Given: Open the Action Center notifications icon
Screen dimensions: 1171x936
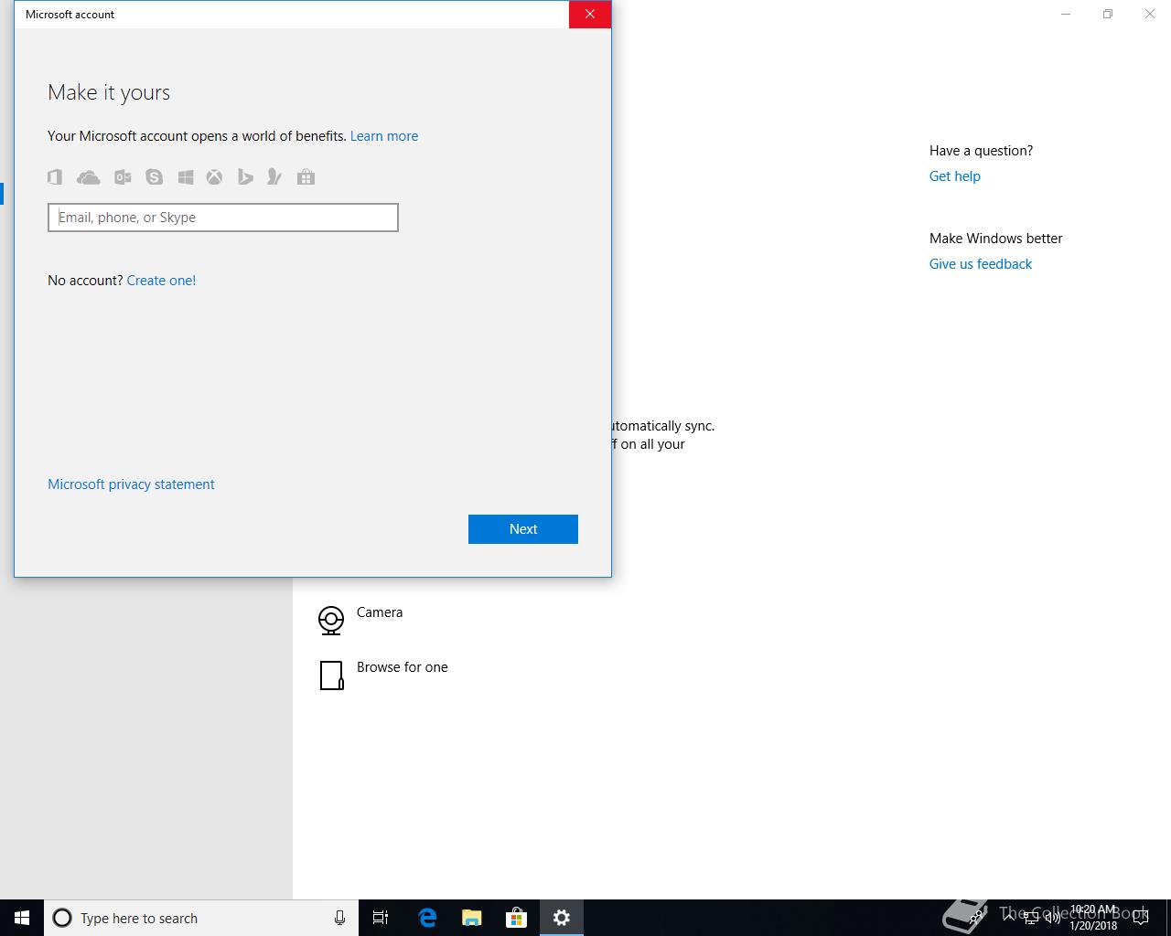Looking at the screenshot, I should click(1141, 918).
